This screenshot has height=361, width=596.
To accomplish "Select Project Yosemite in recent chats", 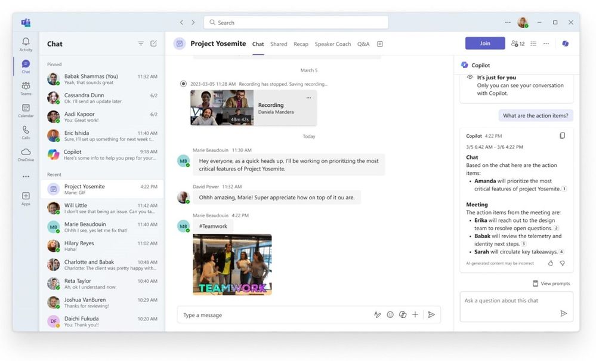I will pos(102,189).
